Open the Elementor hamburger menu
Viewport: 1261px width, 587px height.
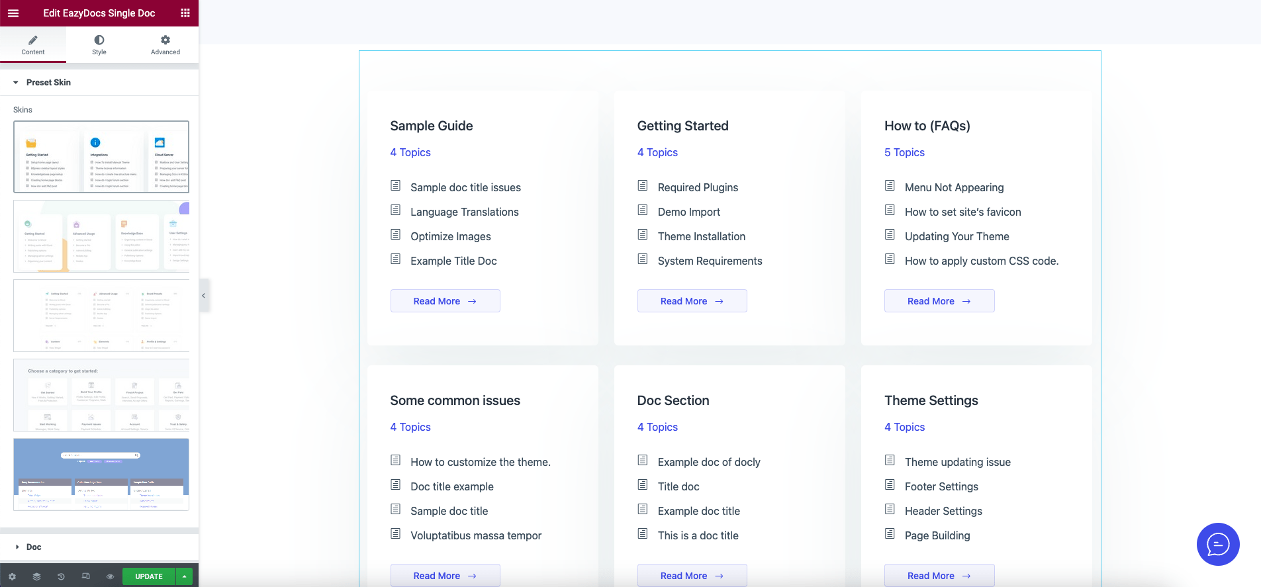point(13,13)
